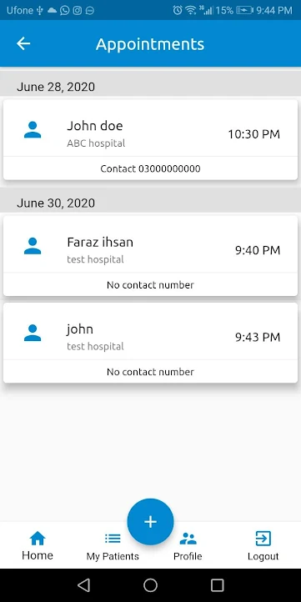This screenshot has width=301, height=602.
Task: Tap the back arrow in the header
Action: pos(23,43)
